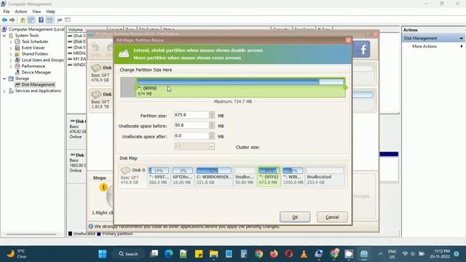466x262 pixels.
Task: Open File Explorer from the taskbar
Action: click(x=213, y=254)
